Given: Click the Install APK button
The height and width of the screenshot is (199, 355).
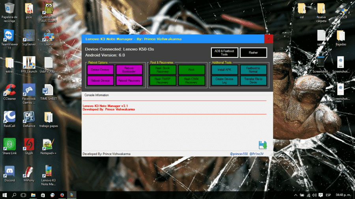Looking at the screenshot, I should click(224, 70).
